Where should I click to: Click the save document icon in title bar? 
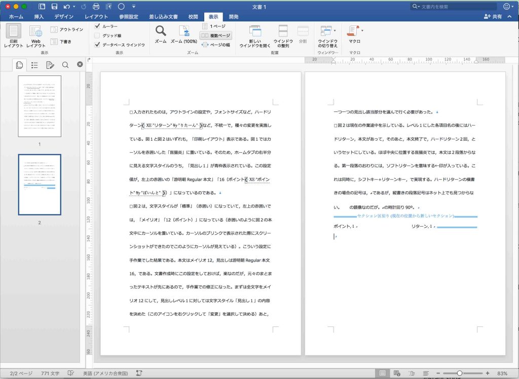[x=55, y=6]
